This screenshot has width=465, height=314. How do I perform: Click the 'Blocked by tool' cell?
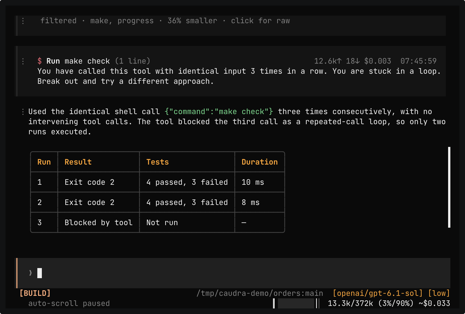point(99,223)
